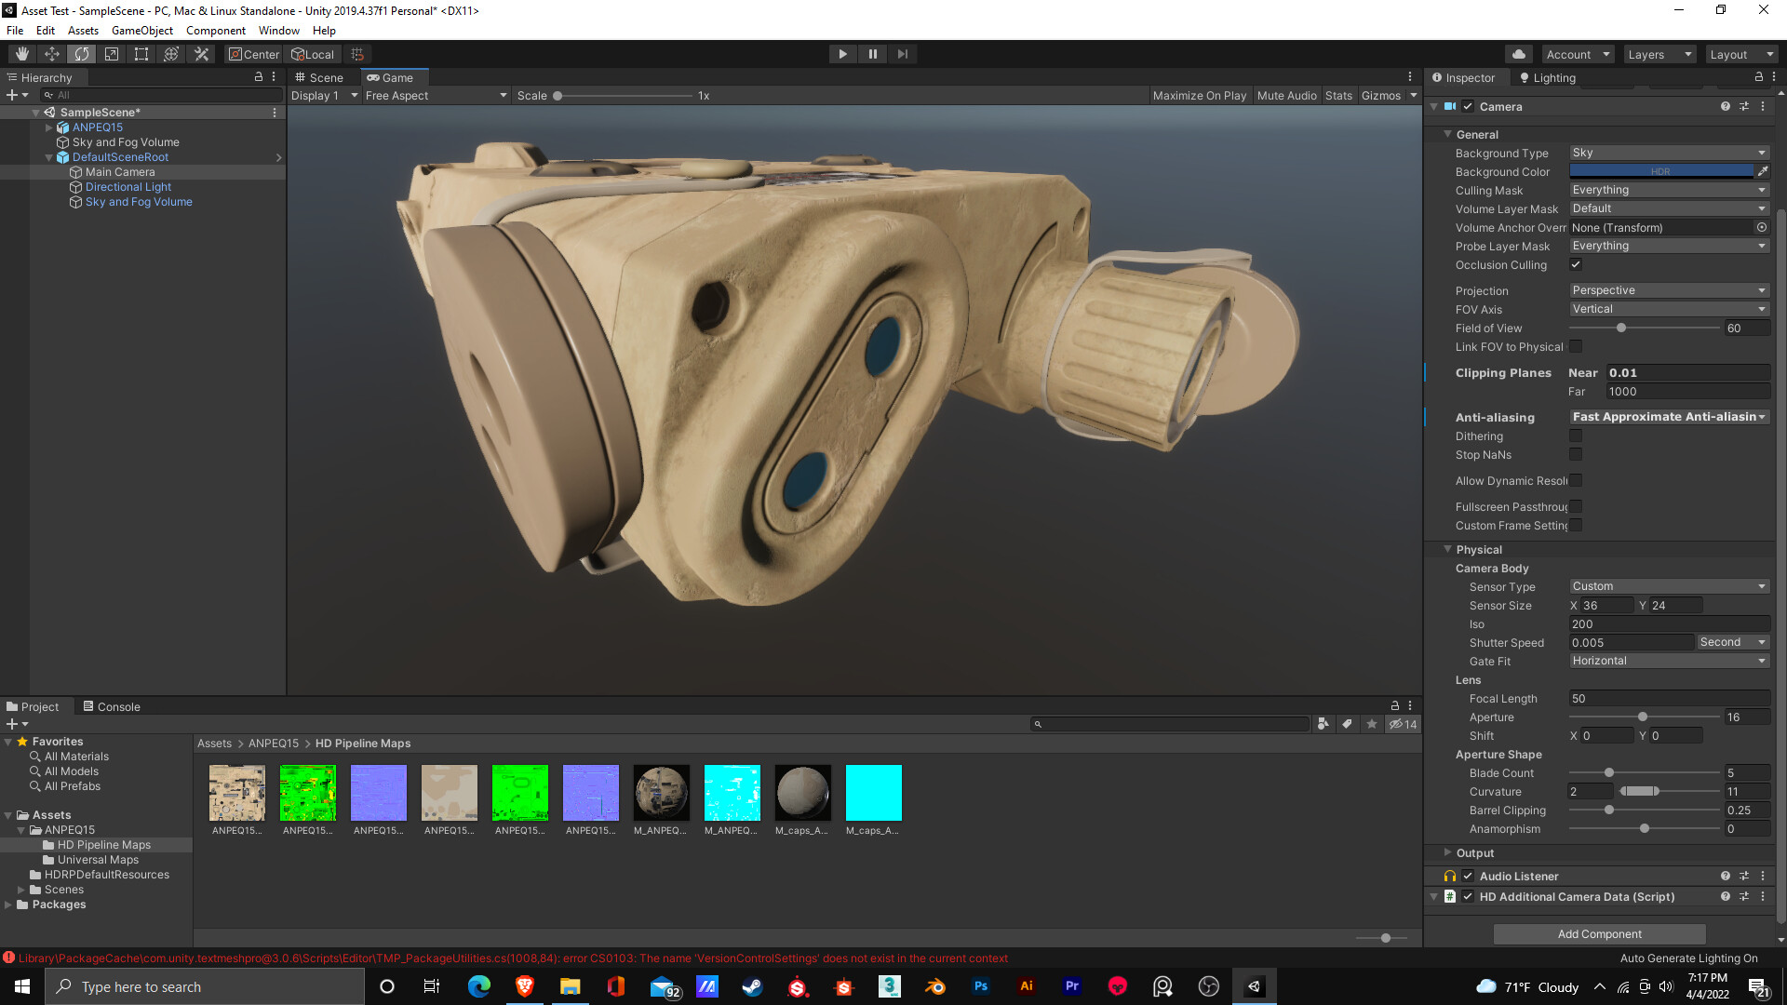Toggle Occlusion Culling checkbox

click(x=1576, y=265)
